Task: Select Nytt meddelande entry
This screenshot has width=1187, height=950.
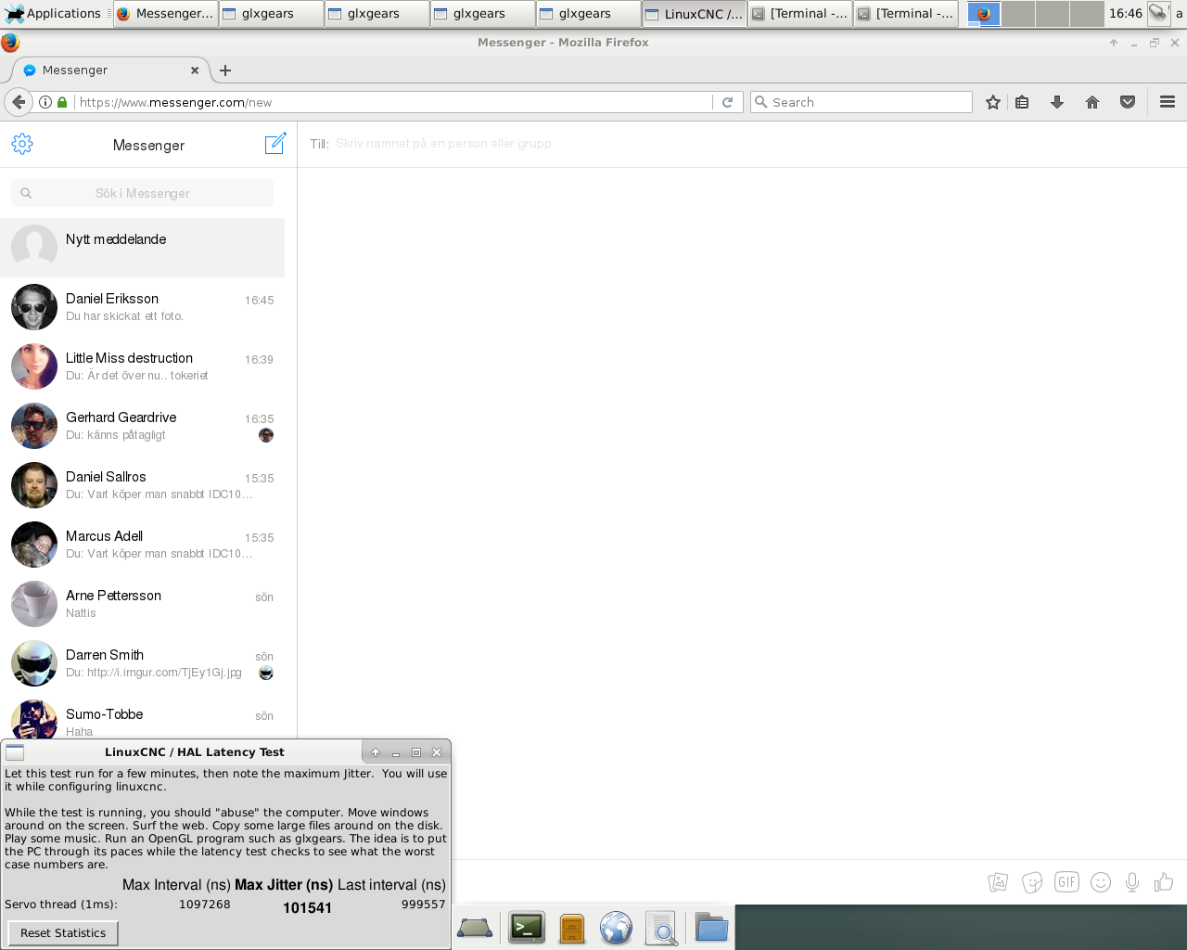Action: [x=143, y=248]
